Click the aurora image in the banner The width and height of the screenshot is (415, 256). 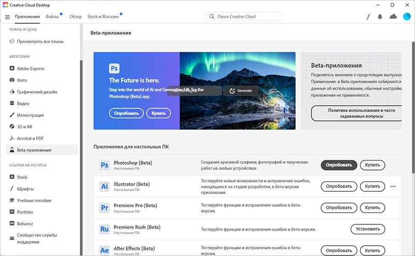[x=238, y=91]
